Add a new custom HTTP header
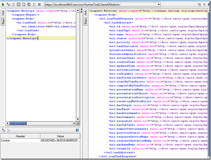211x160 pixels. pyautogui.click(x=4, y=130)
